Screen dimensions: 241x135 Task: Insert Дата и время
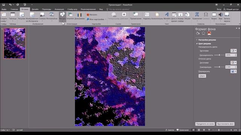(174, 17)
